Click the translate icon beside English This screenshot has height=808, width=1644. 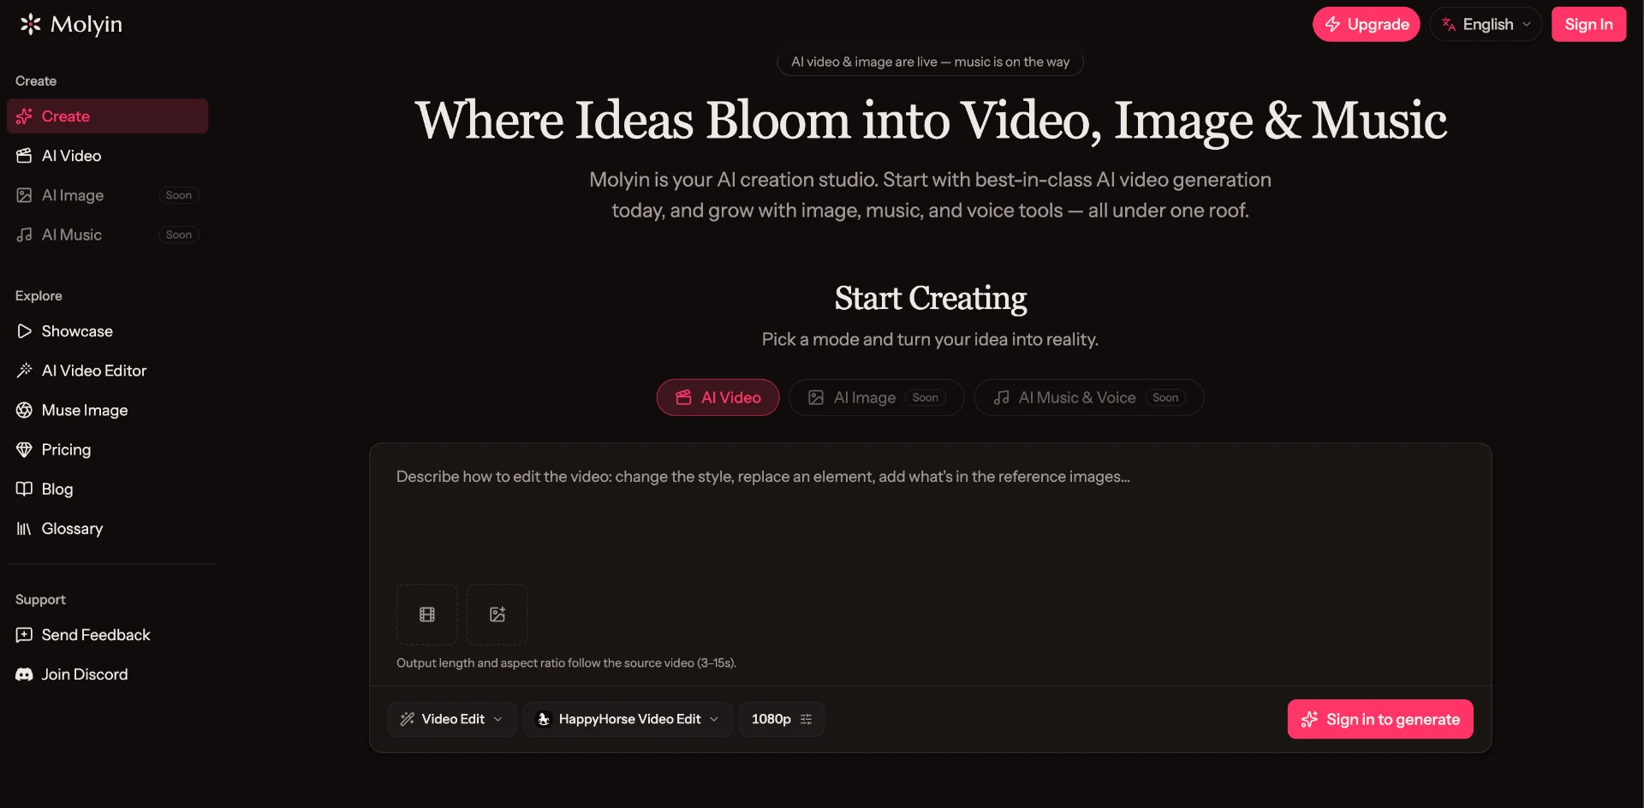1449,24
